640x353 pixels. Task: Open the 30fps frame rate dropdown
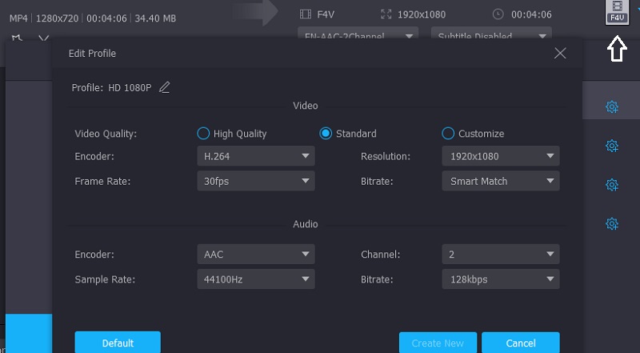click(x=255, y=181)
